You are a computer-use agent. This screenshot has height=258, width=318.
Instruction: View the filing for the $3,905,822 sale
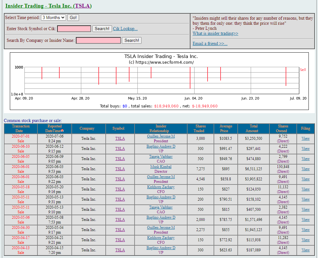tap(305, 179)
